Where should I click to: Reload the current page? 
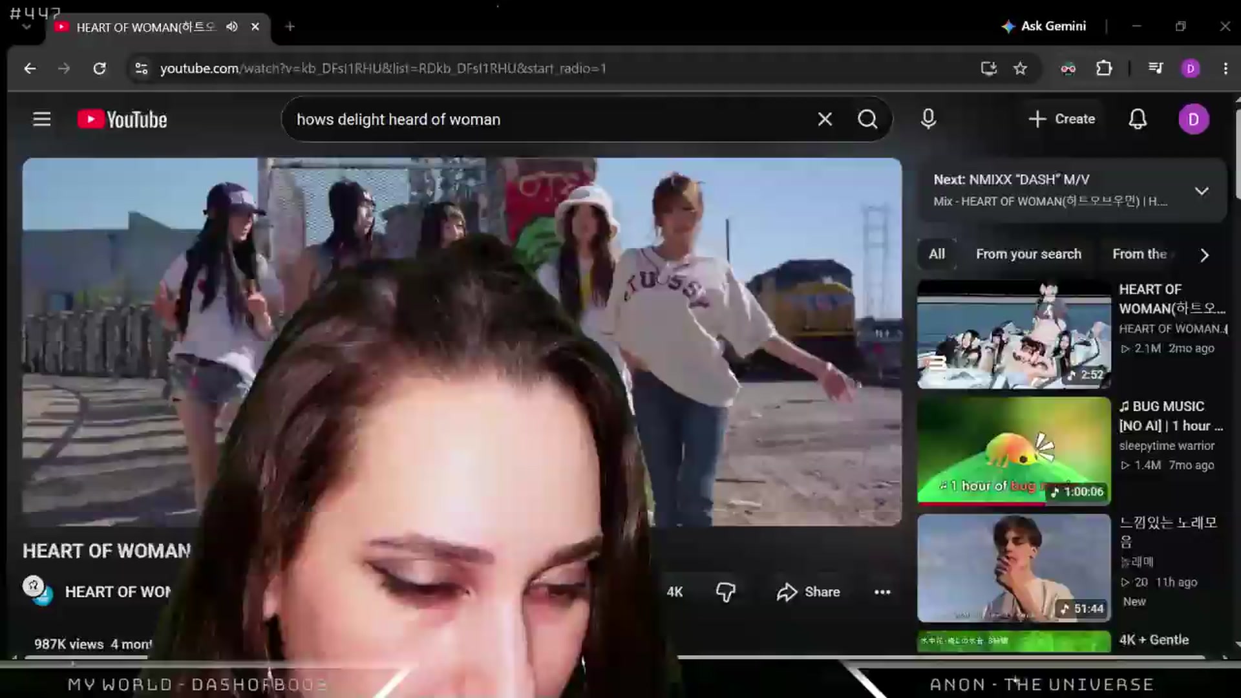[99, 69]
